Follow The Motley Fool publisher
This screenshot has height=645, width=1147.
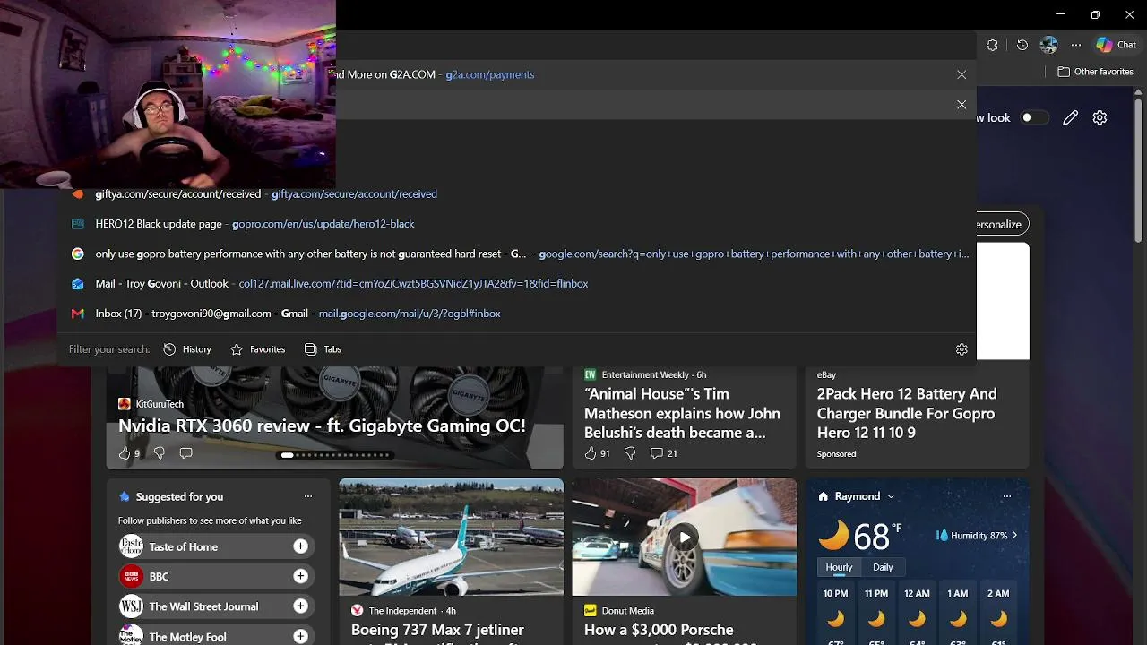(300, 636)
